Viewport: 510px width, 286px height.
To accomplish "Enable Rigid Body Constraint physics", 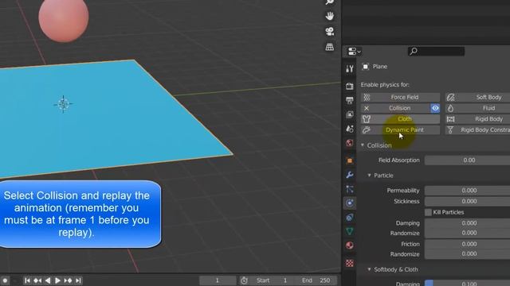I will (x=477, y=129).
